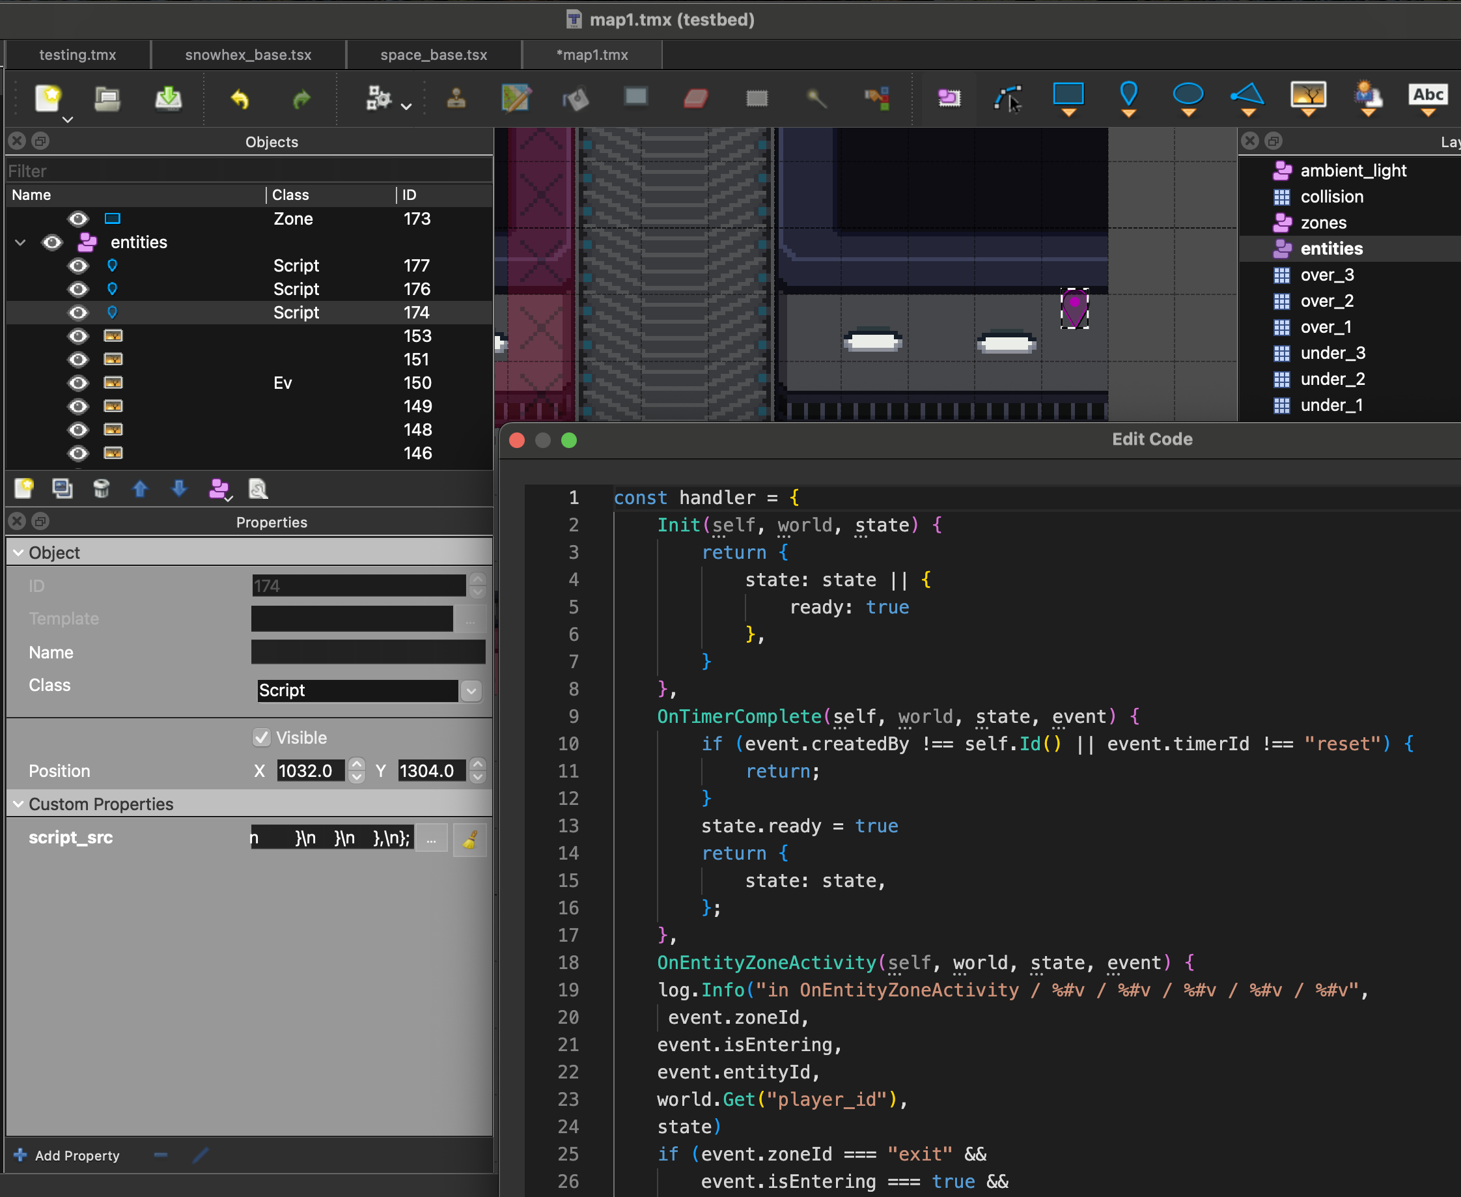This screenshot has height=1197, width=1461.
Task: Toggle visibility of entities group
Action: pyautogui.click(x=52, y=242)
